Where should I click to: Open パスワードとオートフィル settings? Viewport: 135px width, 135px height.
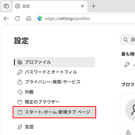(55, 72)
